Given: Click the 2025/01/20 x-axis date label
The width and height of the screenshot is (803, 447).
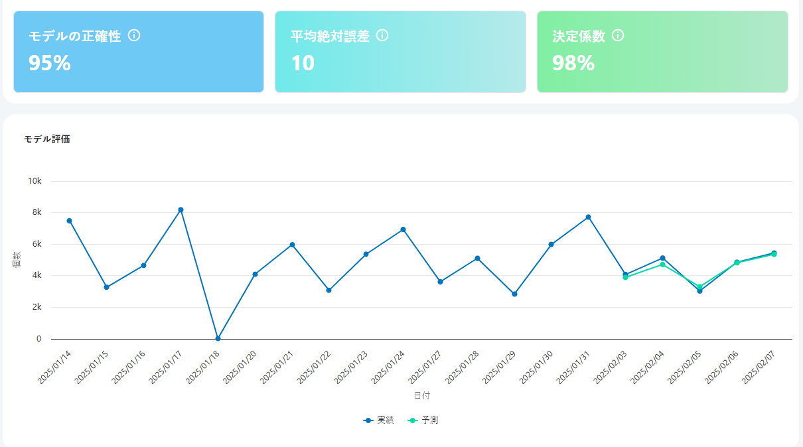Looking at the screenshot, I should [241, 366].
